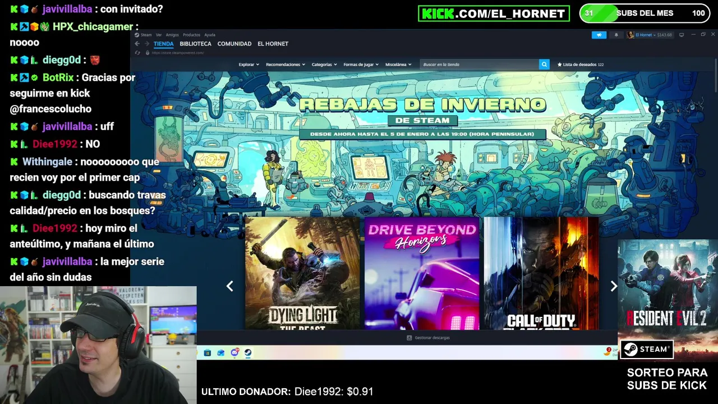Click the Gestionar descargas download icon
Screen dimensions: 718x404
coord(409,338)
